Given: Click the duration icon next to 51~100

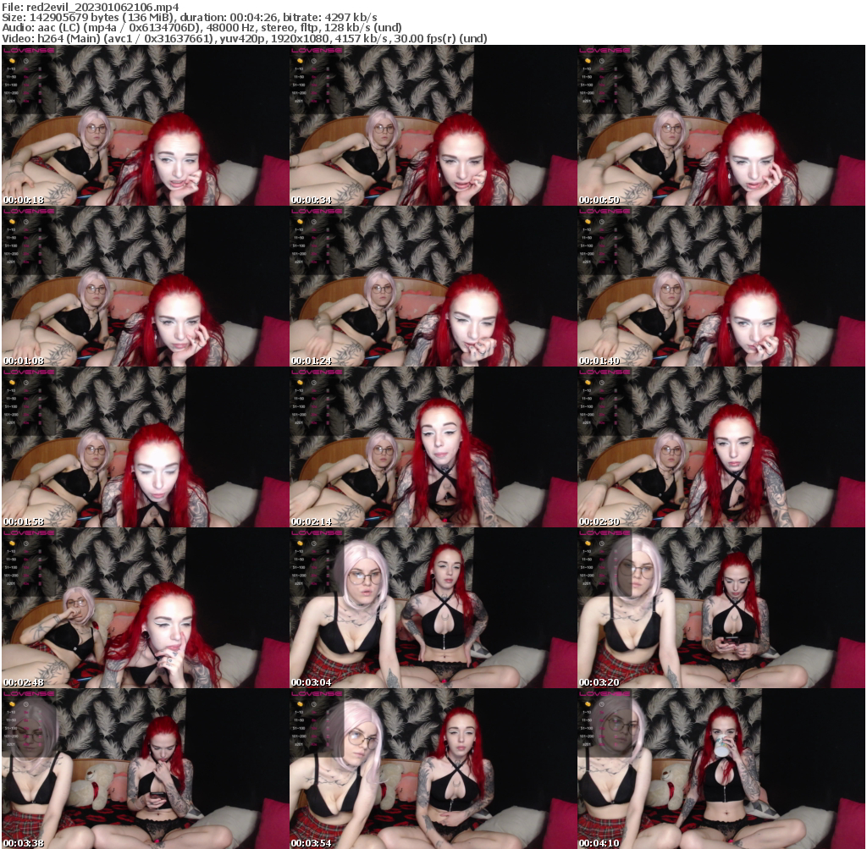Looking at the screenshot, I should [41, 85].
